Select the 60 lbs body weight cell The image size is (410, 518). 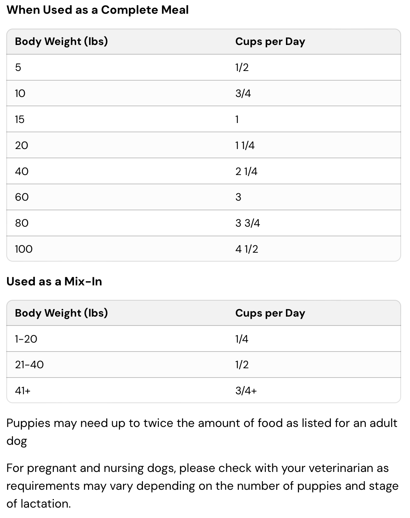[x=22, y=197]
